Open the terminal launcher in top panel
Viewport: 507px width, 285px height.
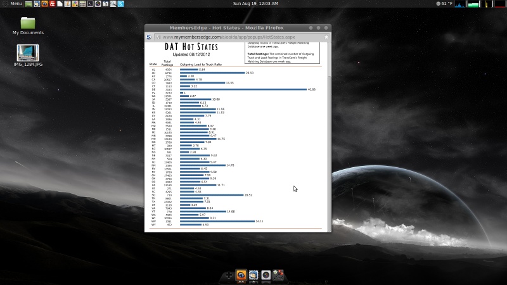coord(90,4)
